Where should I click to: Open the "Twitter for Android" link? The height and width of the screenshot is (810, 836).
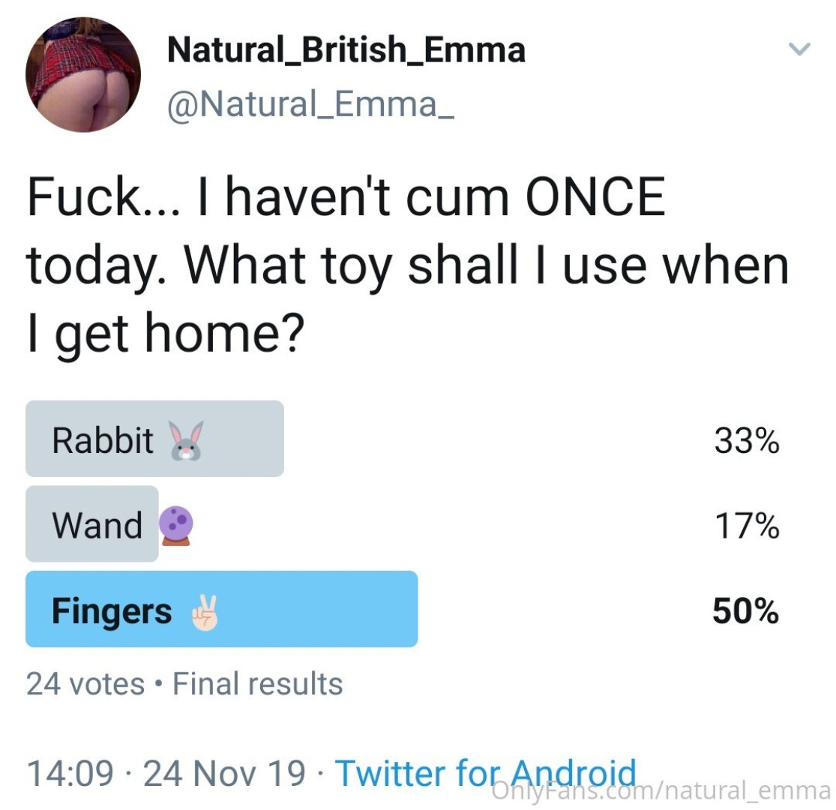(x=485, y=772)
